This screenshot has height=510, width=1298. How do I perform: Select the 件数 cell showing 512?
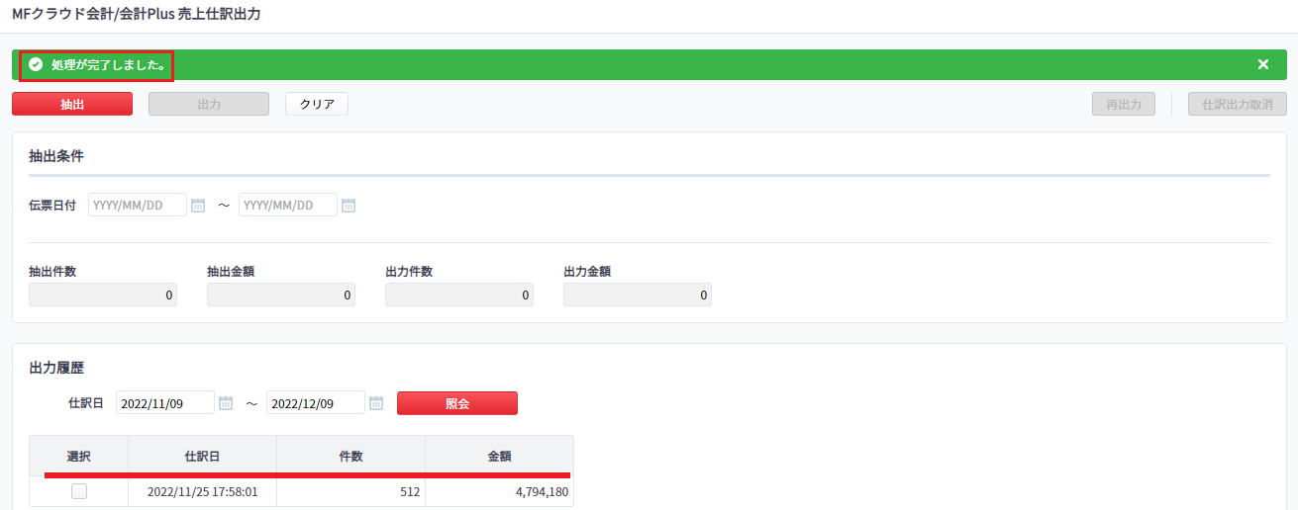[x=351, y=491]
